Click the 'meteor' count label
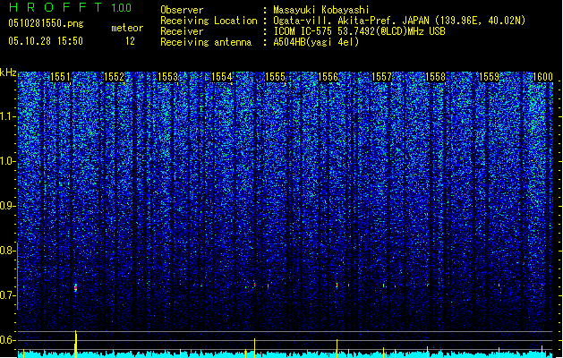 [x=127, y=28]
